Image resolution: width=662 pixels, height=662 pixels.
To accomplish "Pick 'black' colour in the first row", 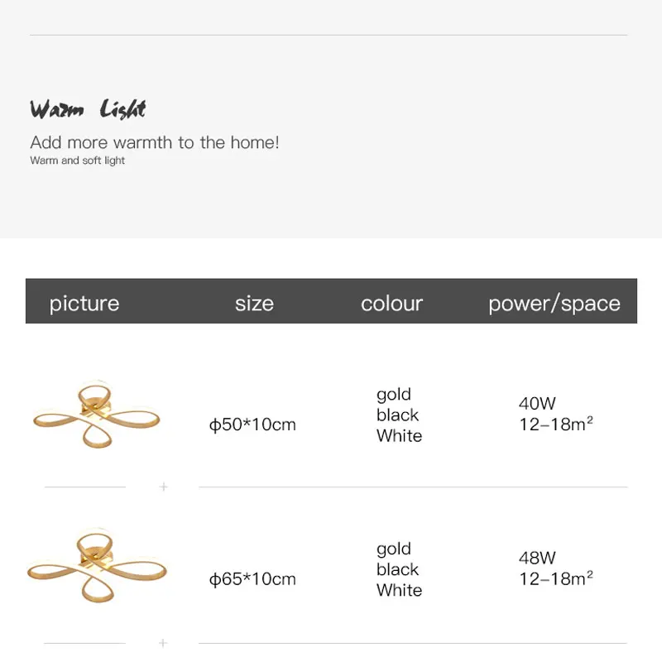I will (x=398, y=415).
